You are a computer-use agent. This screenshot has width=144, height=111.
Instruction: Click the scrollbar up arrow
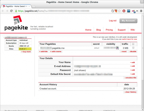coord(143,15)
